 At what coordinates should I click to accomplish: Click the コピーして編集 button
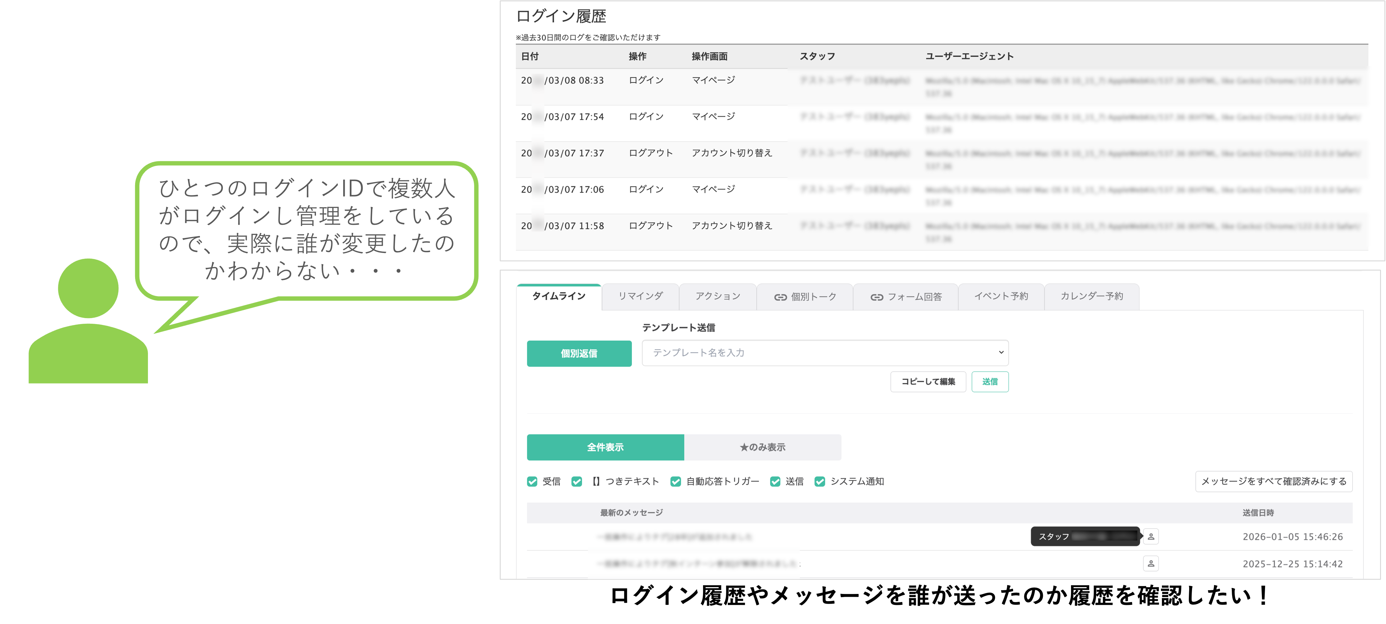[x=927, y=382]
